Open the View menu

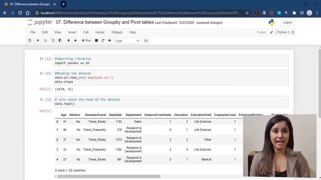pyautogui.click(x=58, y=32)
